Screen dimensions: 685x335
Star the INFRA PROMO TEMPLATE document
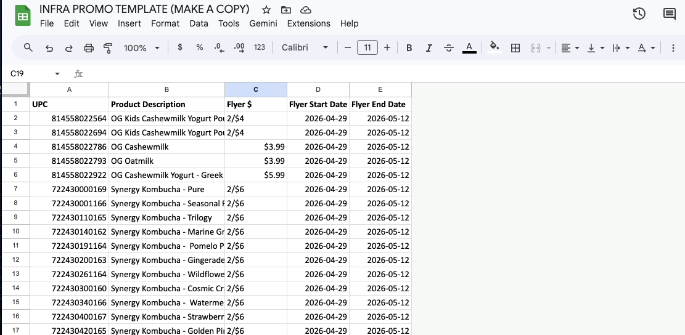tap(266, 10)
